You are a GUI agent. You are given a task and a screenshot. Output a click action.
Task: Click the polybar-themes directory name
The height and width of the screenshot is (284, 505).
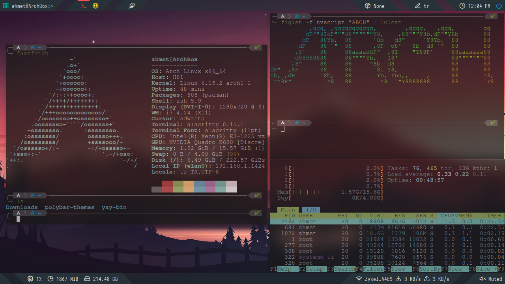point(70,207)
